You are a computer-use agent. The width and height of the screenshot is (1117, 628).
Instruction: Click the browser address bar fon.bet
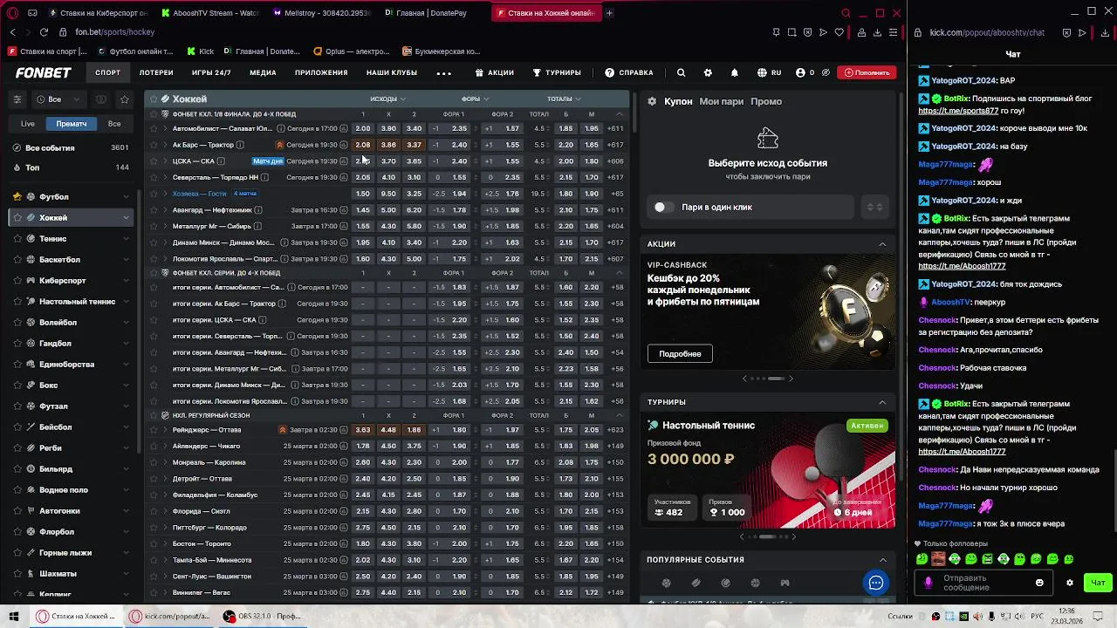point(114,32)
